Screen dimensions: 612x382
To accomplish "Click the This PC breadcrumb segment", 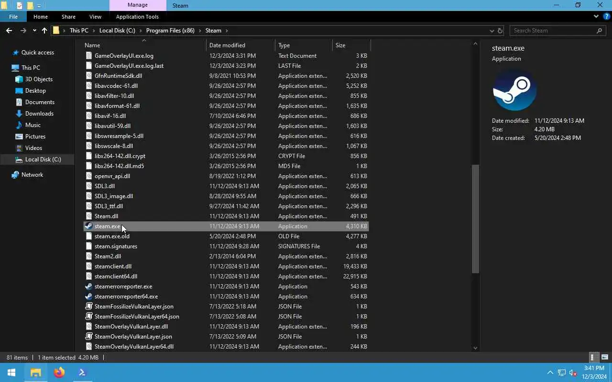I will (79, 31).
